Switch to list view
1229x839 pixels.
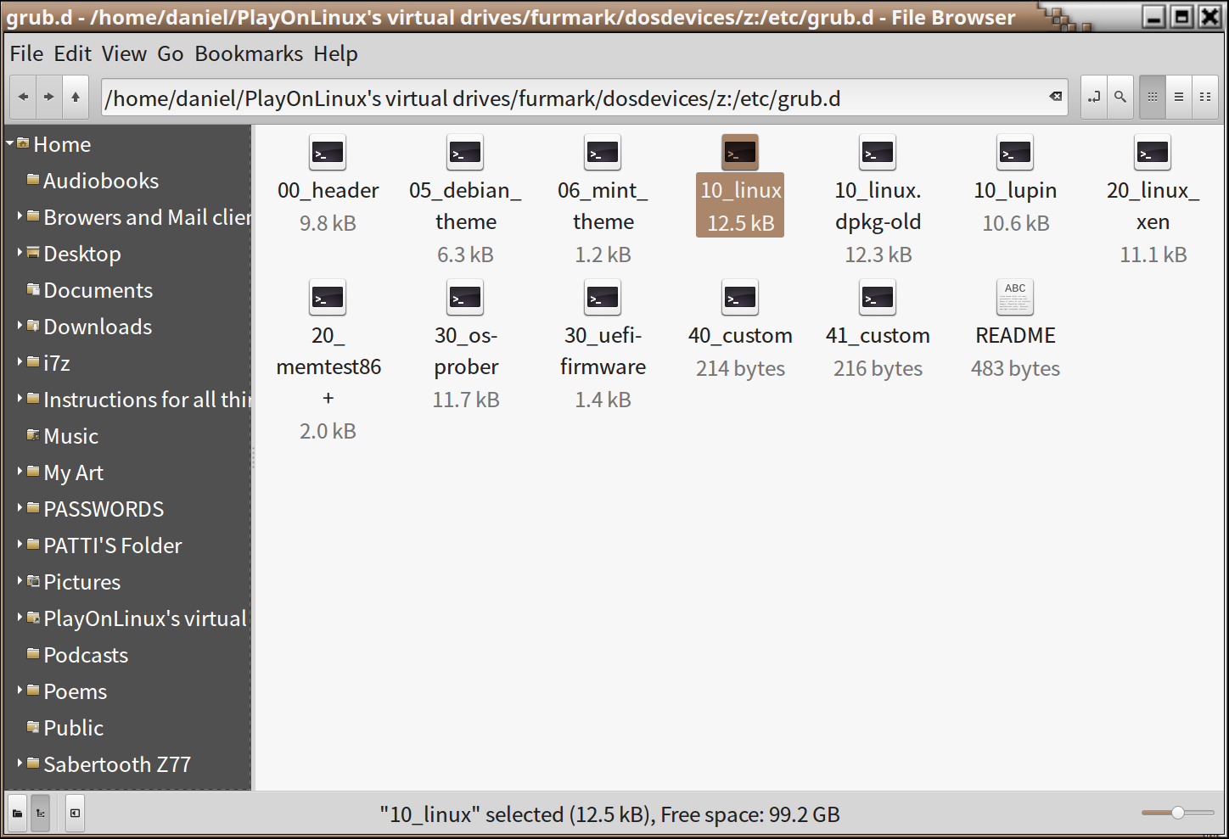click(1179, 97)
